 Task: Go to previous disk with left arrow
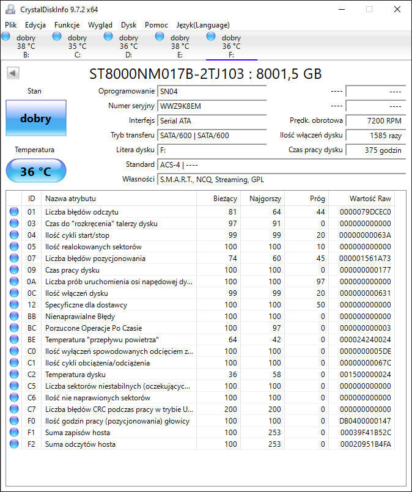[13, 73]
